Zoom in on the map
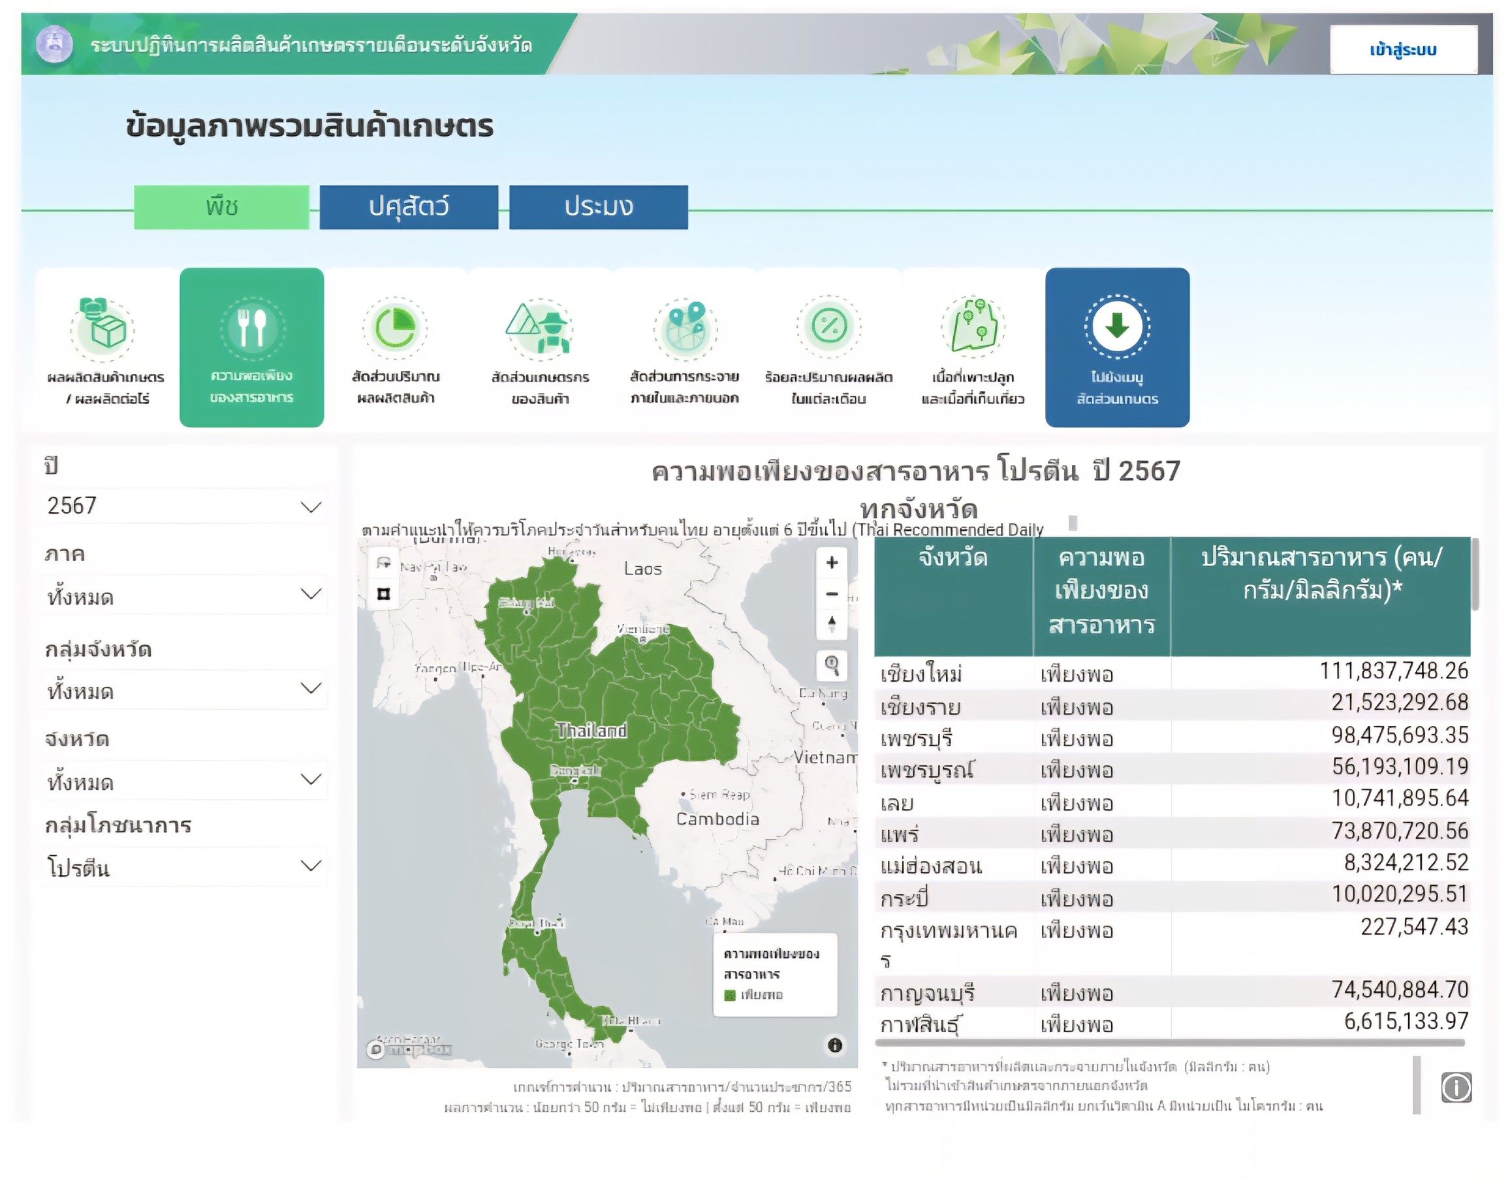Image resolution: width=1510 pixels, height=1183 pixels. pyautogui.click(x=831, y=562)
